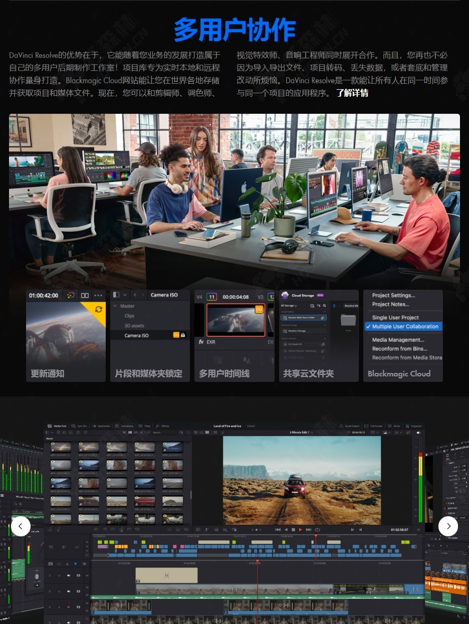The image size is (469, 624).
Task: Click the speaker volume icon above audio meters
Action: (418, 432)
